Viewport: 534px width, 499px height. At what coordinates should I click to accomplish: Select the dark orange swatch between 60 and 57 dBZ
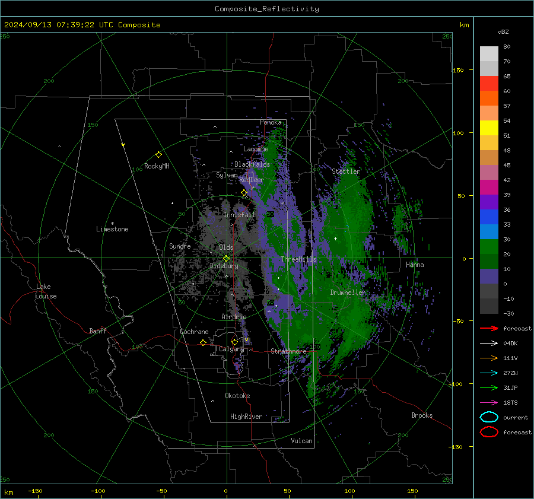coord(489,98)
